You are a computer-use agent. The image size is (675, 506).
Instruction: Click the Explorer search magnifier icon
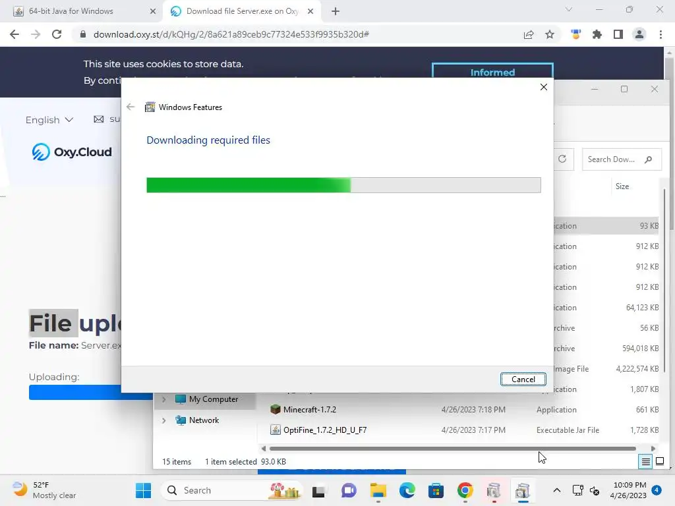pyautogui.click(x=649, y=159)
